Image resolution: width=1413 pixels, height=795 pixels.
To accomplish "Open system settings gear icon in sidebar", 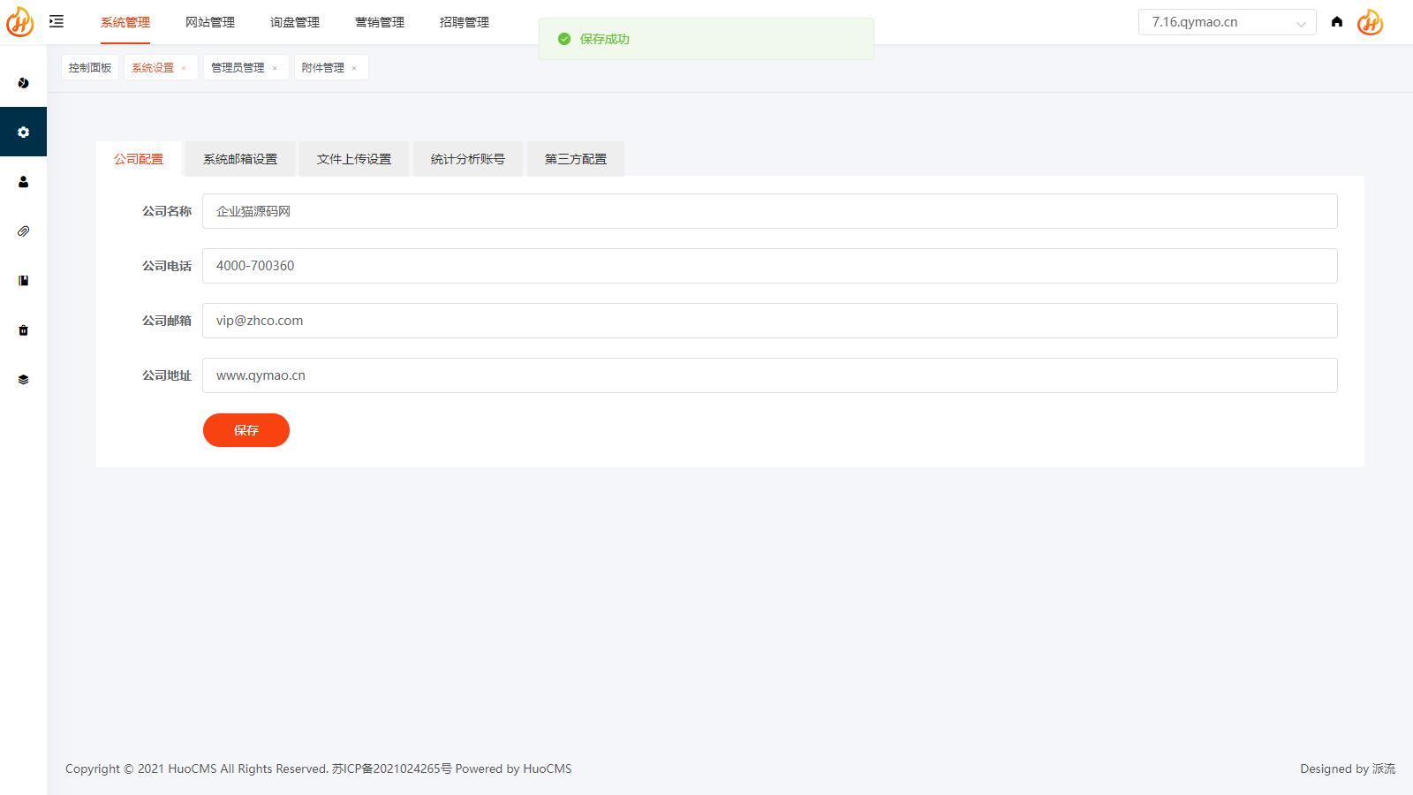I will 23,132.
